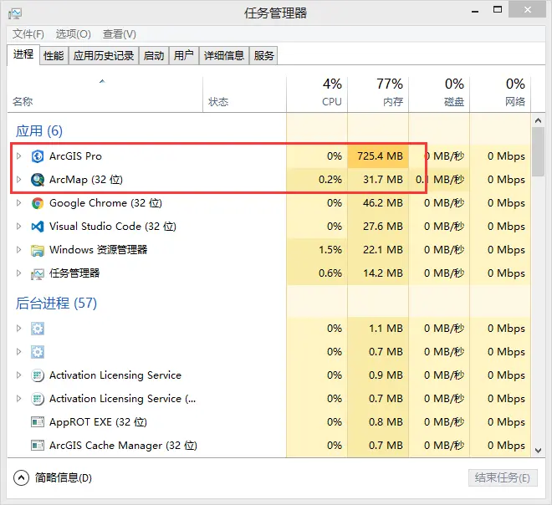
Task: Click the ArcGIS Cache Manager icon
Action: pos(38,446)
